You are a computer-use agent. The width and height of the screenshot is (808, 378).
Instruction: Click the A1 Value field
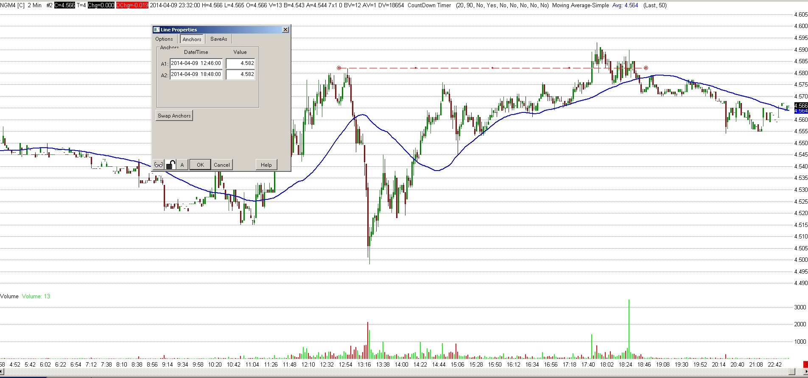(240, 63)
